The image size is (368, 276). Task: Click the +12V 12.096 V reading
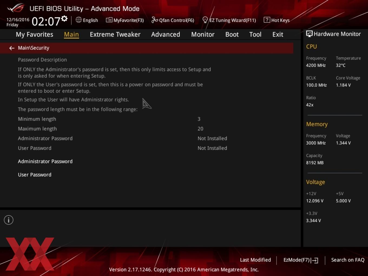click(x=315, y=201)
